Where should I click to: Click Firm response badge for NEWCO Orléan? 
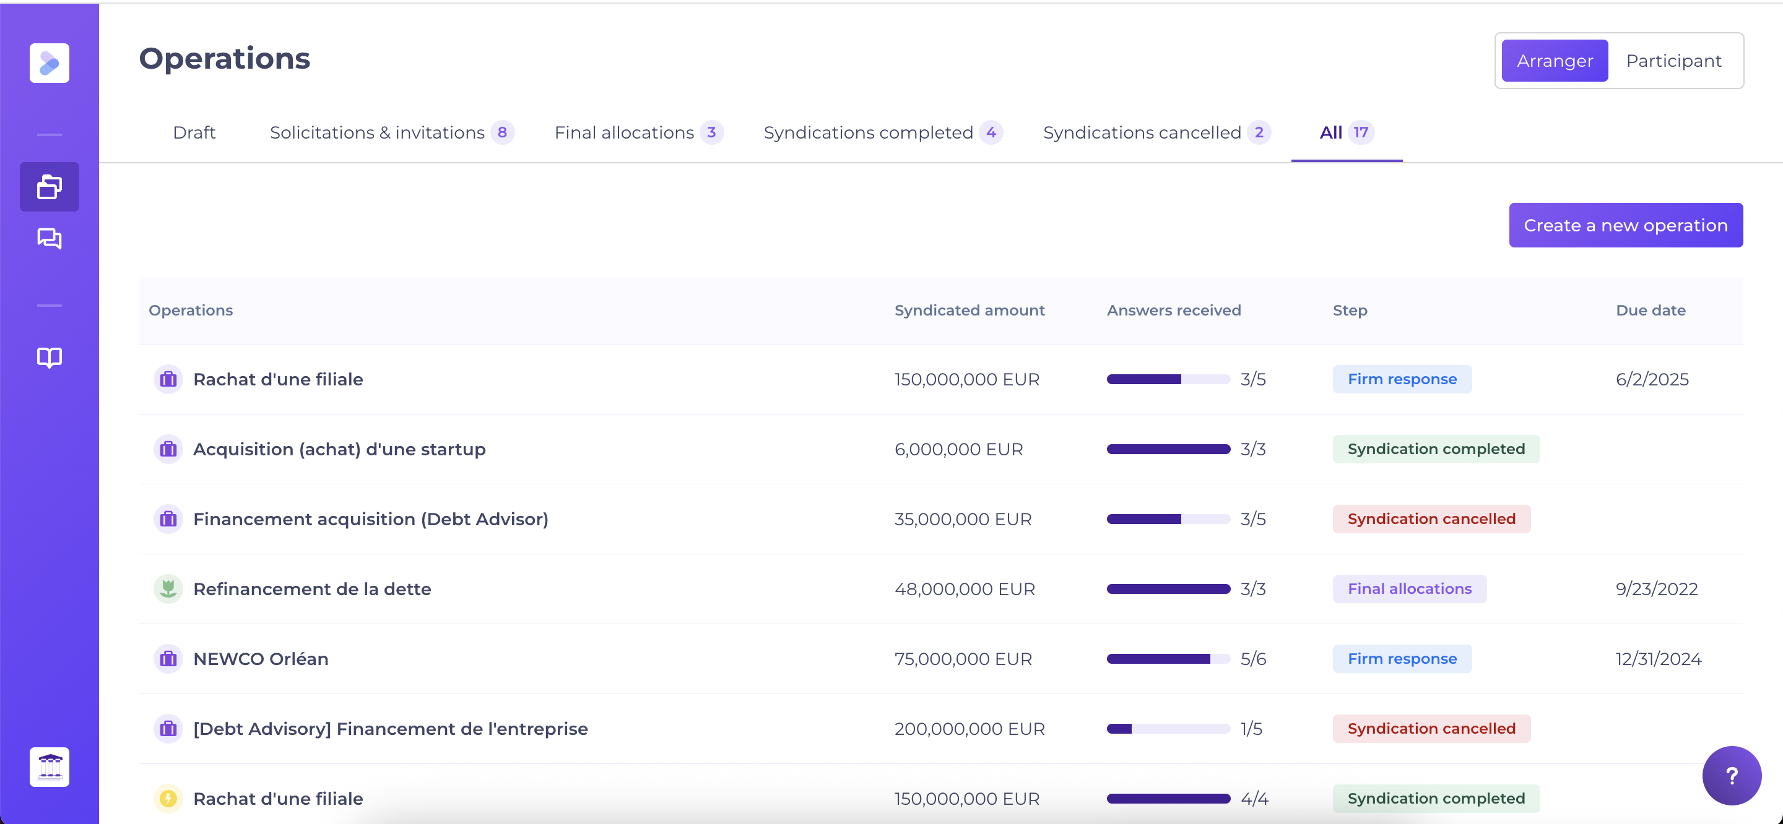(1402, 659)
